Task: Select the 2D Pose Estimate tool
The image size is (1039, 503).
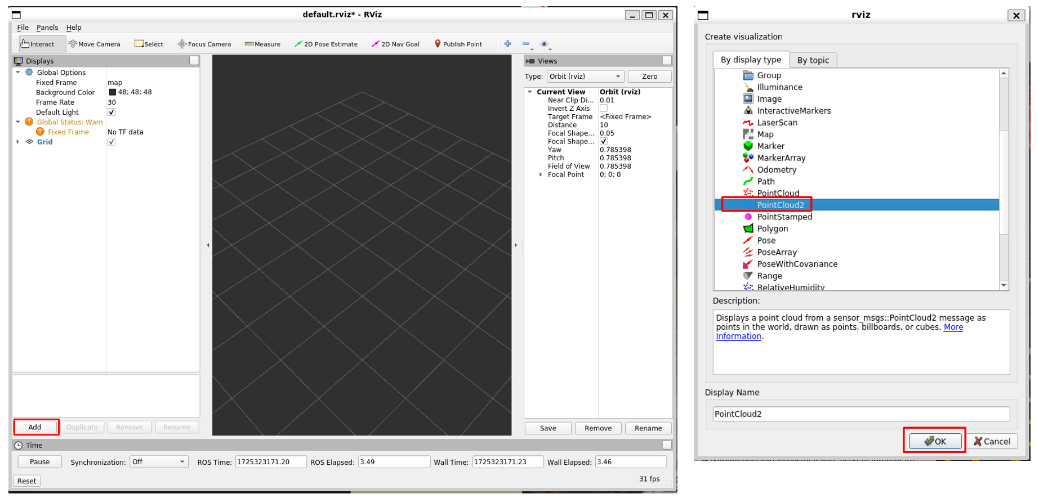Action: click(326, 44)
